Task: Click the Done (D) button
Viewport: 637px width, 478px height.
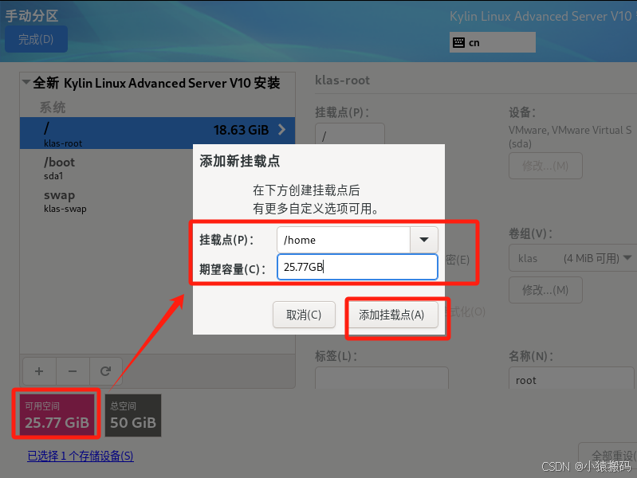Action: point(36,39)
